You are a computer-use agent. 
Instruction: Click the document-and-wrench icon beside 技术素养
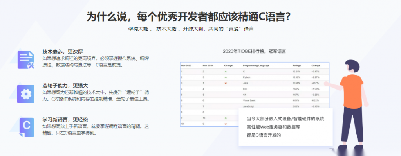tap(26, 60)
